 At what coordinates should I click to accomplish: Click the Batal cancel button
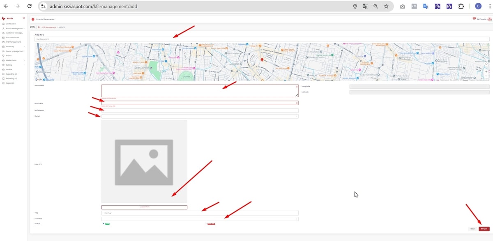point(473,229)
